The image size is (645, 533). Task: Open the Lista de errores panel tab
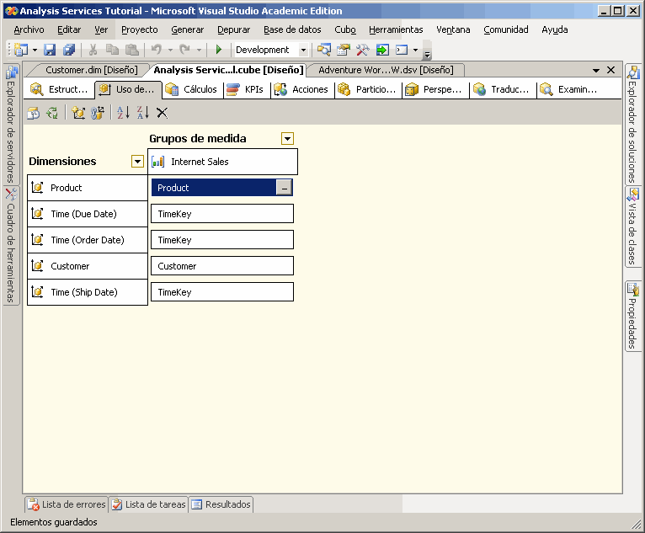pos(67,504)
